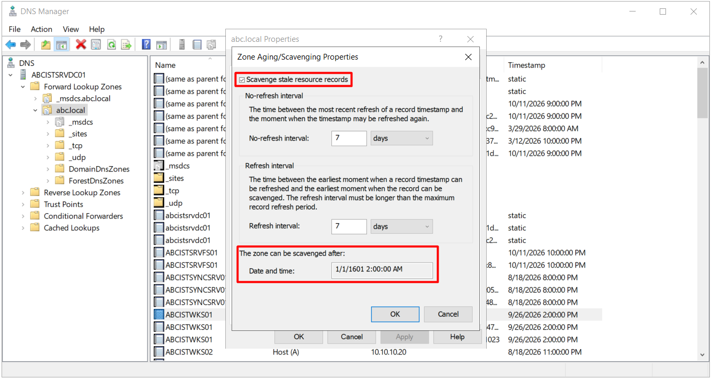Click the Refresh interval number field
The width and height of the screenshot is (712, 379).
(x=349, y=226)
